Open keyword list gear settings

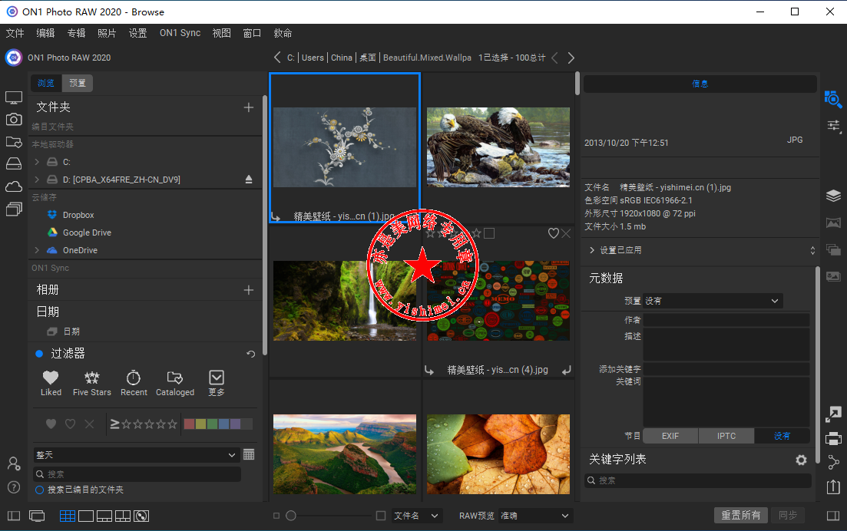pos(801,460)
